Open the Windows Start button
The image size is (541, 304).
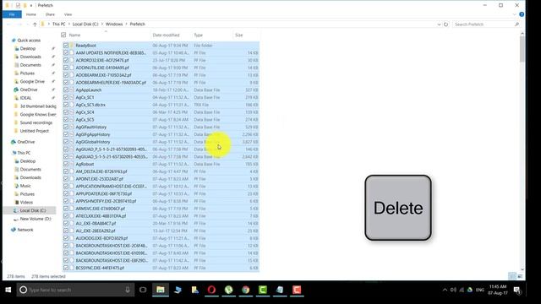8,290
